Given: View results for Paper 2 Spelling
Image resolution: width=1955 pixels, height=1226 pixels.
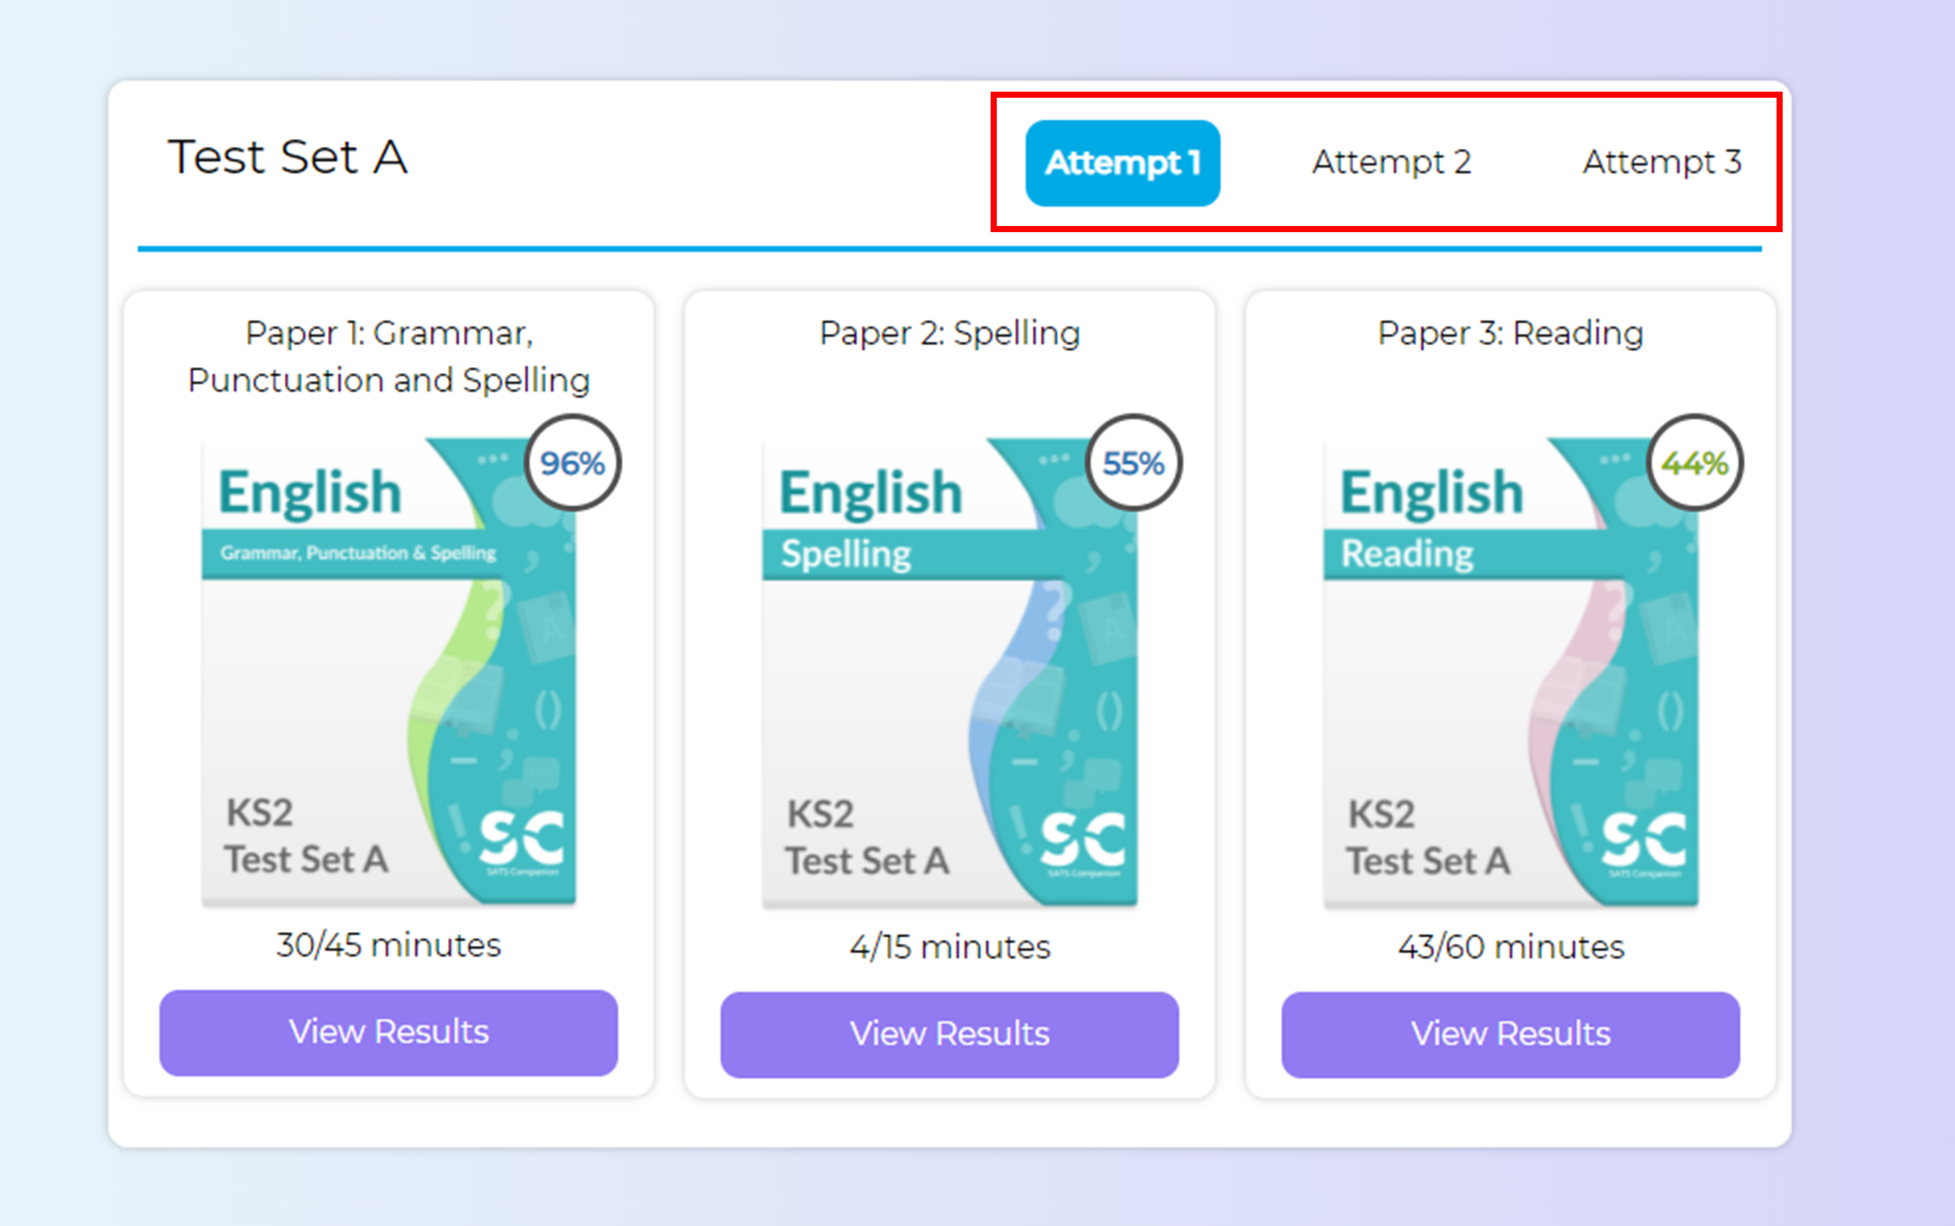Looking at the screenshot, I should (949, 1034).
